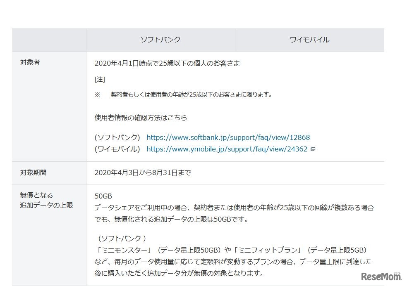The width and height of the screenshot is (407, 286).
Task: Click the 対象期間 row label
Action: click(33, 173)
